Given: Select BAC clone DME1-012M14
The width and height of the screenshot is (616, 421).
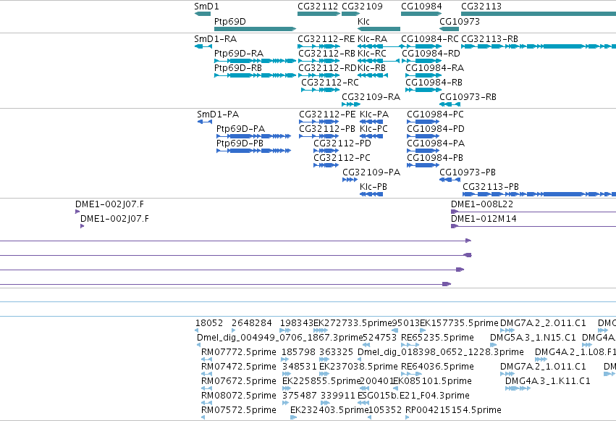Looking at the screenshot, I should click(x=533, y=226).
